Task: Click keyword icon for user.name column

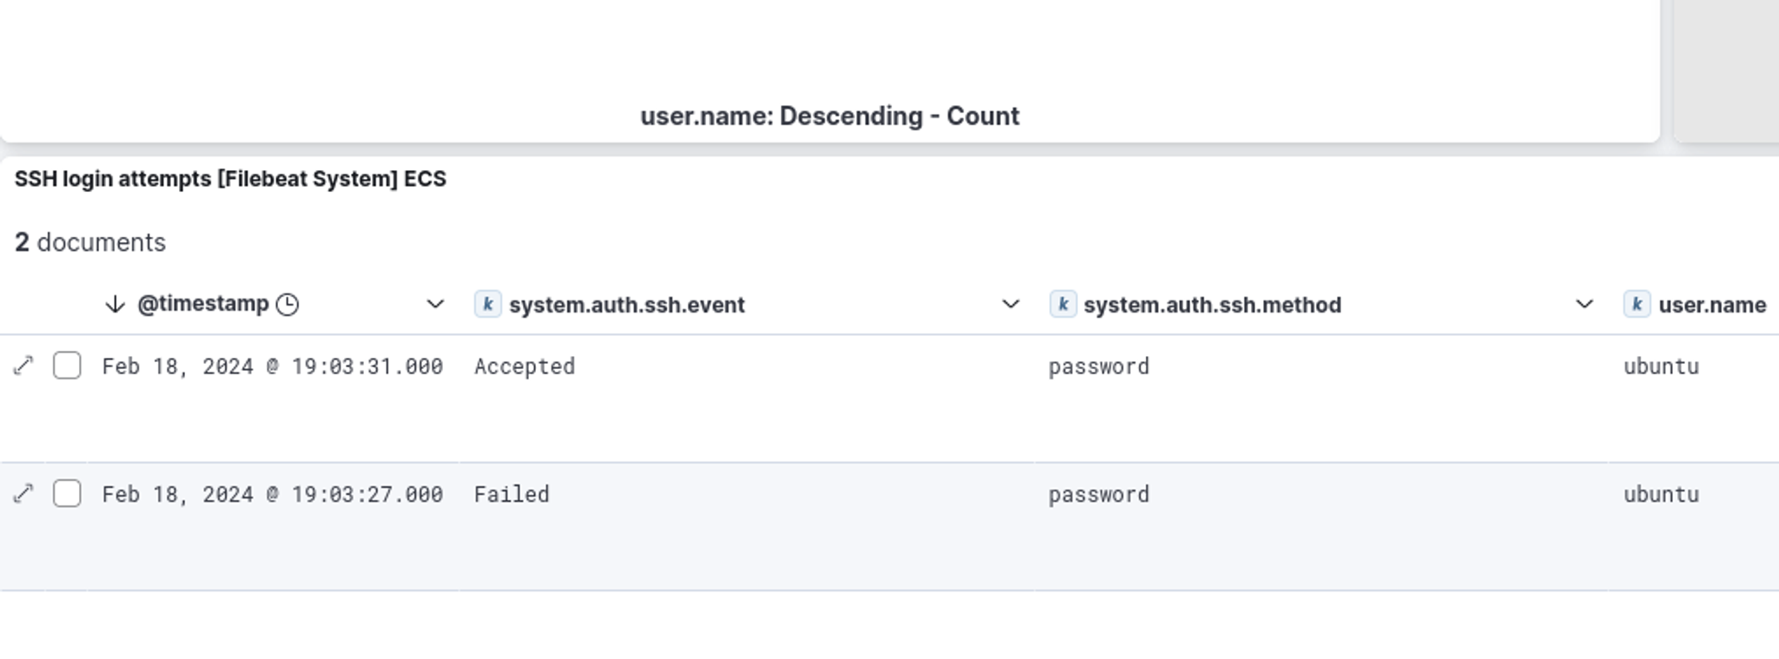Action: point(1637,305)
